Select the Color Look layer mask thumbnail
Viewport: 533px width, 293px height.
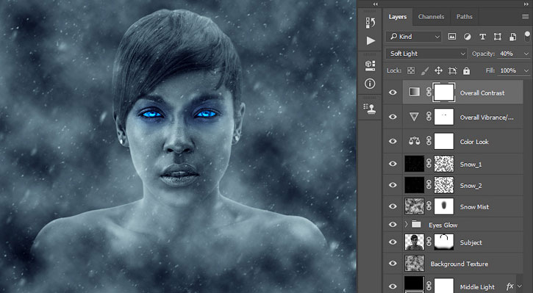click(444, 141)
